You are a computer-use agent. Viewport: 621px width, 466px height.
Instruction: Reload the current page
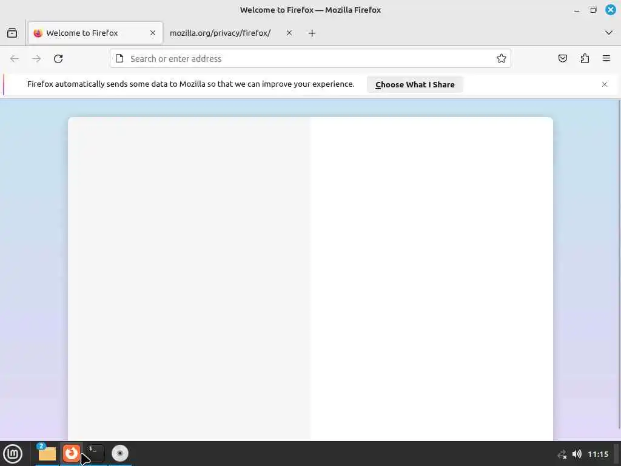(58, 59)
